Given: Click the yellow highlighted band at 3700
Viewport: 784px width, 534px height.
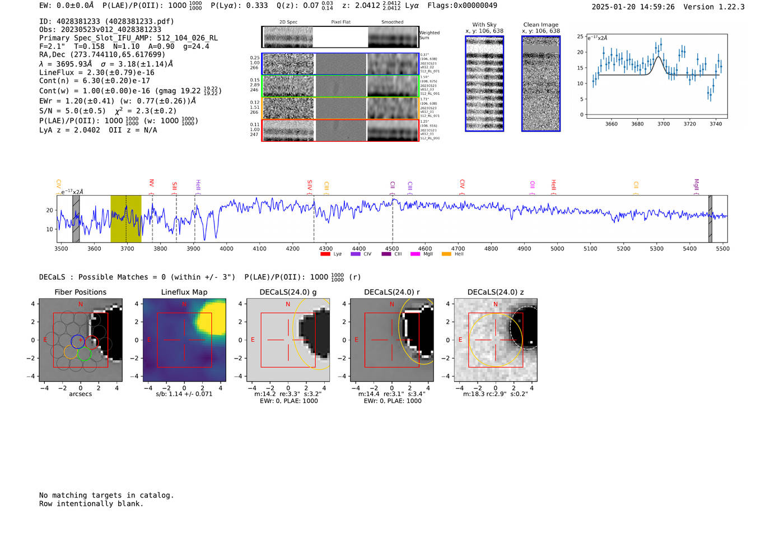Looking at the screenshot, I should click(126, 219).
